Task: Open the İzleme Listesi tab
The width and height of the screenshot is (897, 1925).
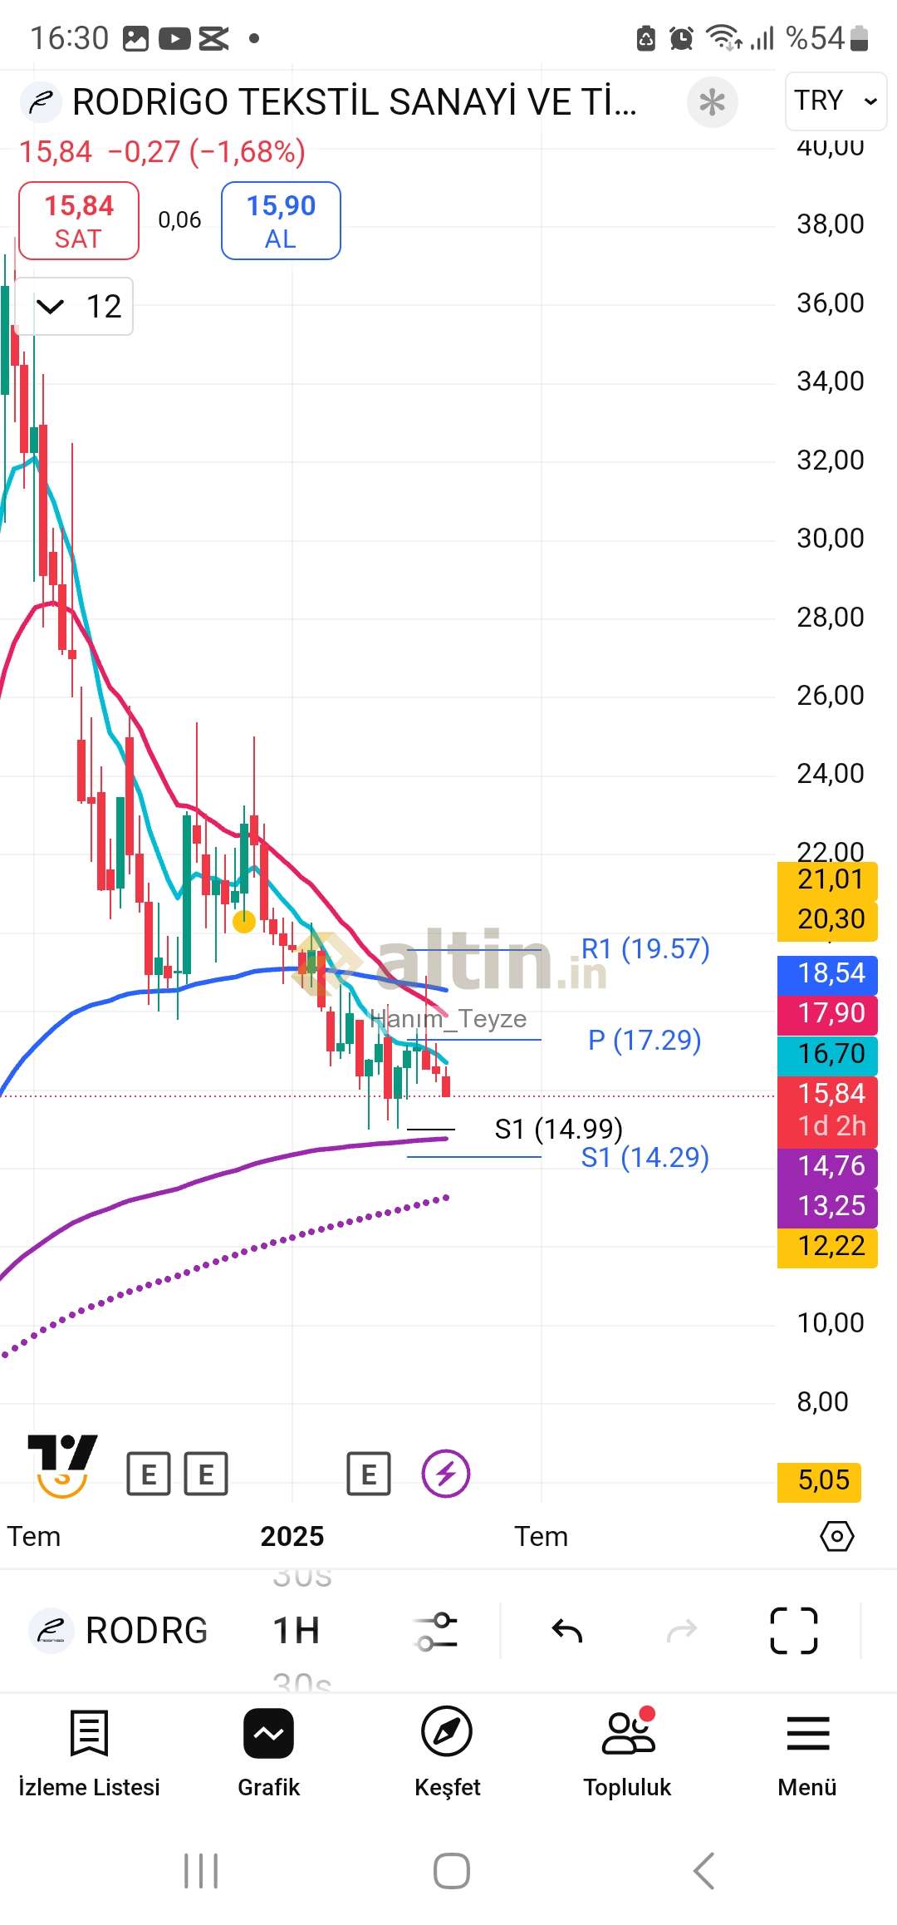Action: coord(89,1754)
